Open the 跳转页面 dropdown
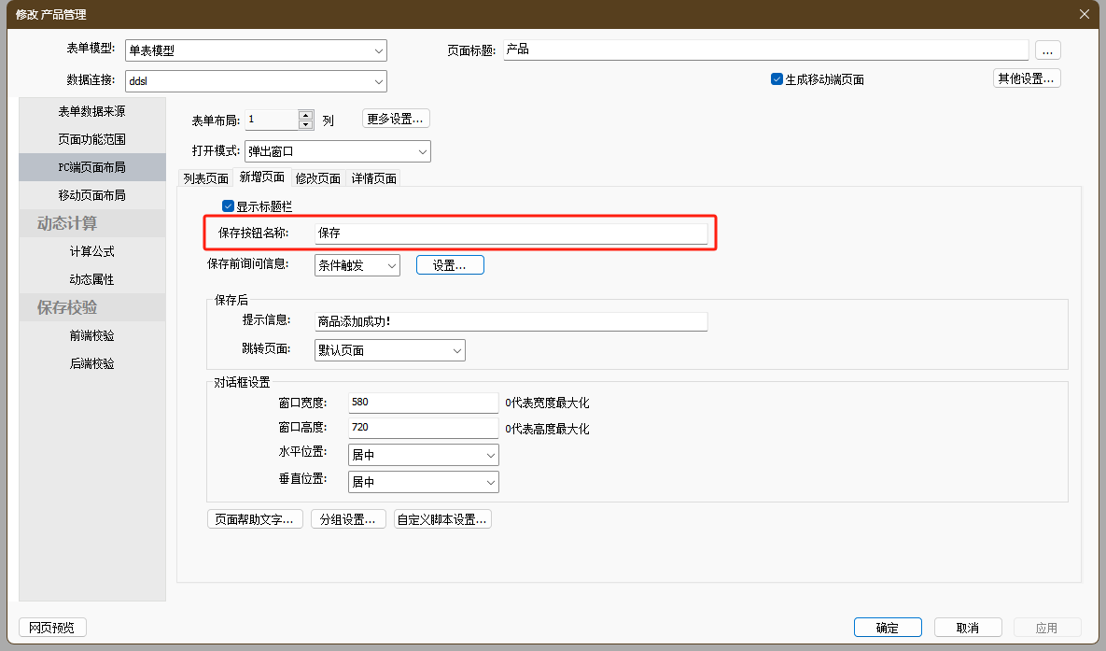 coord(456,350)
